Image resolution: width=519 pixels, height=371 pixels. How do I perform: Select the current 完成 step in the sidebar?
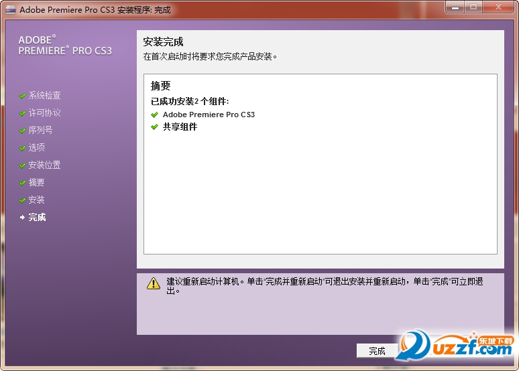click(37, 217)
